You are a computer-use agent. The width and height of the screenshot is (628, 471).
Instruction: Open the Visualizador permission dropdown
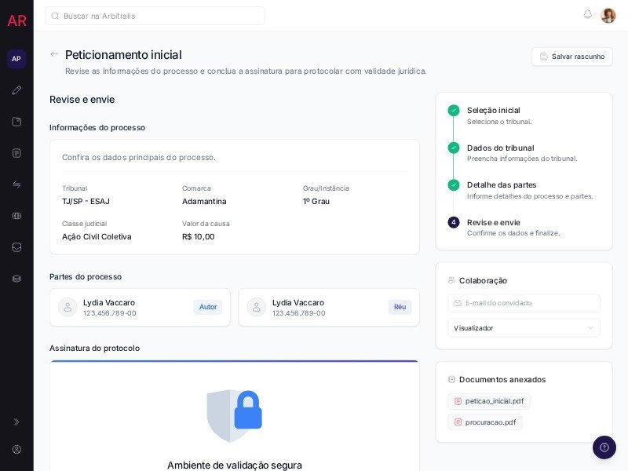(524, 328)
